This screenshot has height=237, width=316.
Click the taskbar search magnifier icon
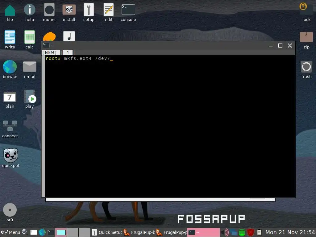25,232
